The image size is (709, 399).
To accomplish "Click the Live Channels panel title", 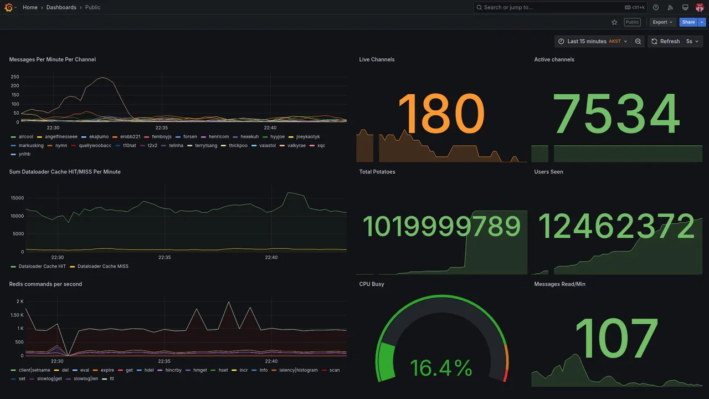I will tap(377, 59).
